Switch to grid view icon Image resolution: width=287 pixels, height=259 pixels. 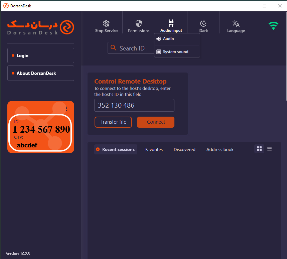(x=259, y=149)
